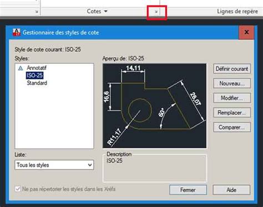Click Comparer... button
263x207 pixels.
pyautogui.click(x=232, y=127)
